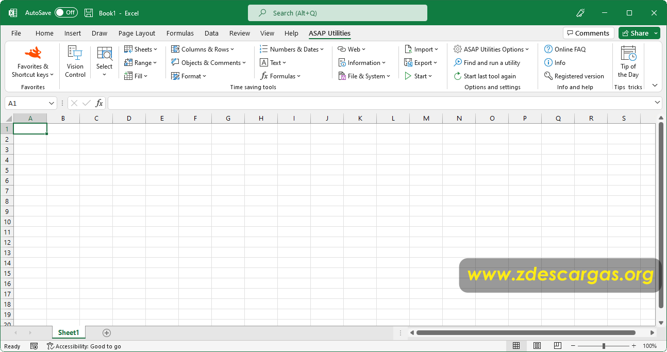The image size is (667, 352).
Task: Open the File tab
Action: coord(16,33)
